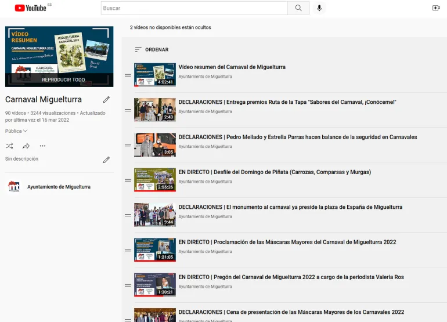Edit the playlist description pencil icon
The height and width of the screenshot is (322, 447).
(x=106, y=160)
